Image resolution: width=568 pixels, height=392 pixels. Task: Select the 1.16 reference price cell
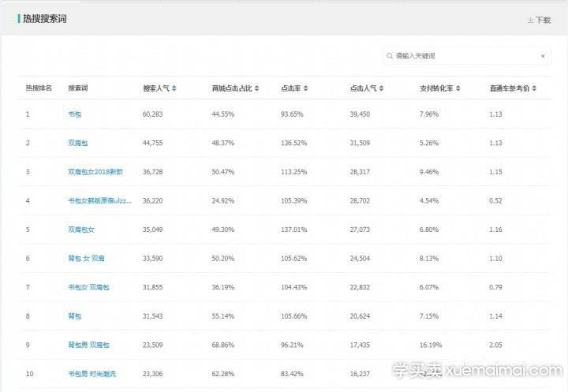point(495,230)
